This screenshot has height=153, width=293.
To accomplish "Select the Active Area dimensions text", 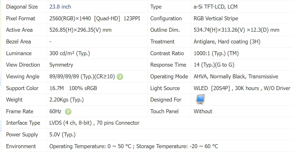I will 80,30.
